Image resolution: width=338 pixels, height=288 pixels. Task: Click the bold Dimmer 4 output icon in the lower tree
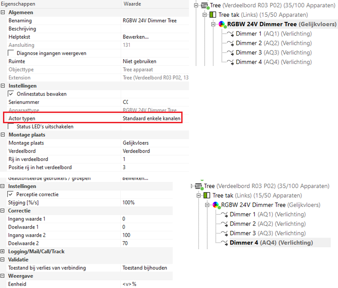[x=224, y=243]
